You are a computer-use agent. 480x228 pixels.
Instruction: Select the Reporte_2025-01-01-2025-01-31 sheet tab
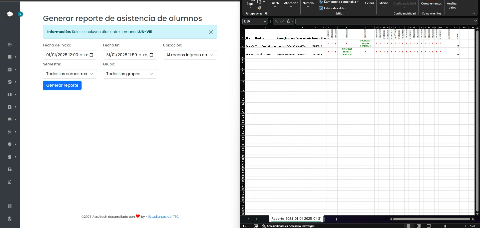pos(296,219)
